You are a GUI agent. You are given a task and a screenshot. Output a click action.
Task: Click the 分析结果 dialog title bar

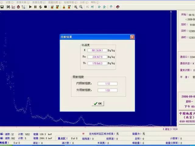pos(97,37)
